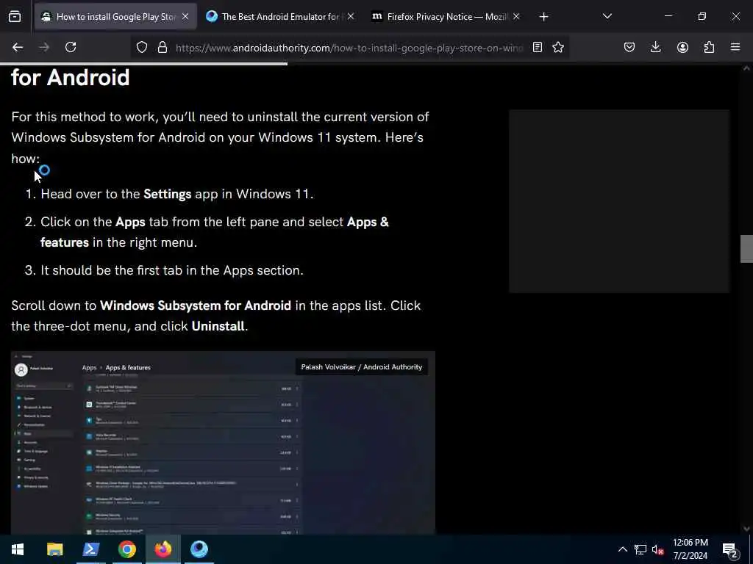The image size is (753, 564).
Task: Click the dark advertisement placeholder box
Action: (x=619, y=201)
